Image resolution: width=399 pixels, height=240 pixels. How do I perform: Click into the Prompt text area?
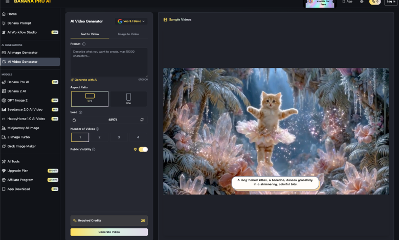coord(109,62)
